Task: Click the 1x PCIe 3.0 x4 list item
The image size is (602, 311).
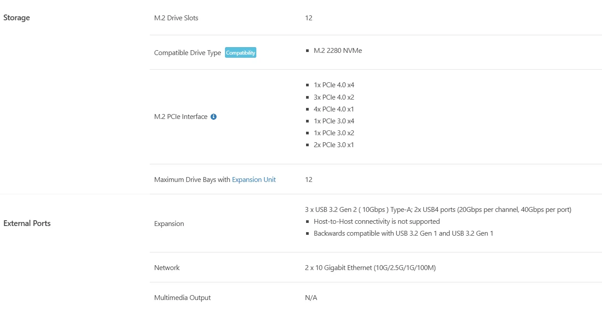Action: [334, 121]
